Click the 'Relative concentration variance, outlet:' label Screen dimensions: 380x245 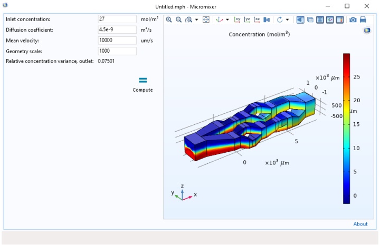click(50, 61)
